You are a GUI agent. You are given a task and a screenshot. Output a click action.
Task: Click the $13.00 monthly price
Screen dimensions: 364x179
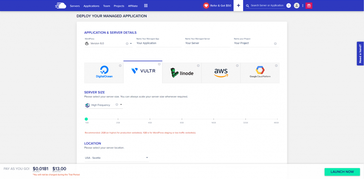pyautogui.click(x=59, y=169)
